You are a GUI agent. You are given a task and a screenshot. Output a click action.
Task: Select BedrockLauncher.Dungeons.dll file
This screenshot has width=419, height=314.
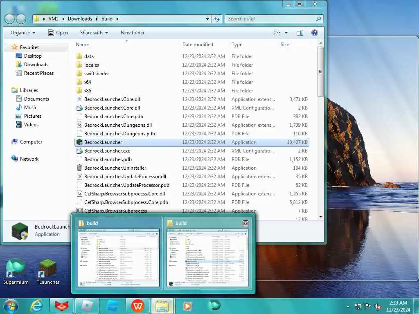click(192, 125)
